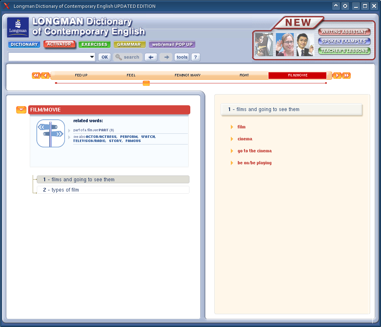Open the DICTIONARY tab
This screenshot has height=327, width=381.
(24, 45)
